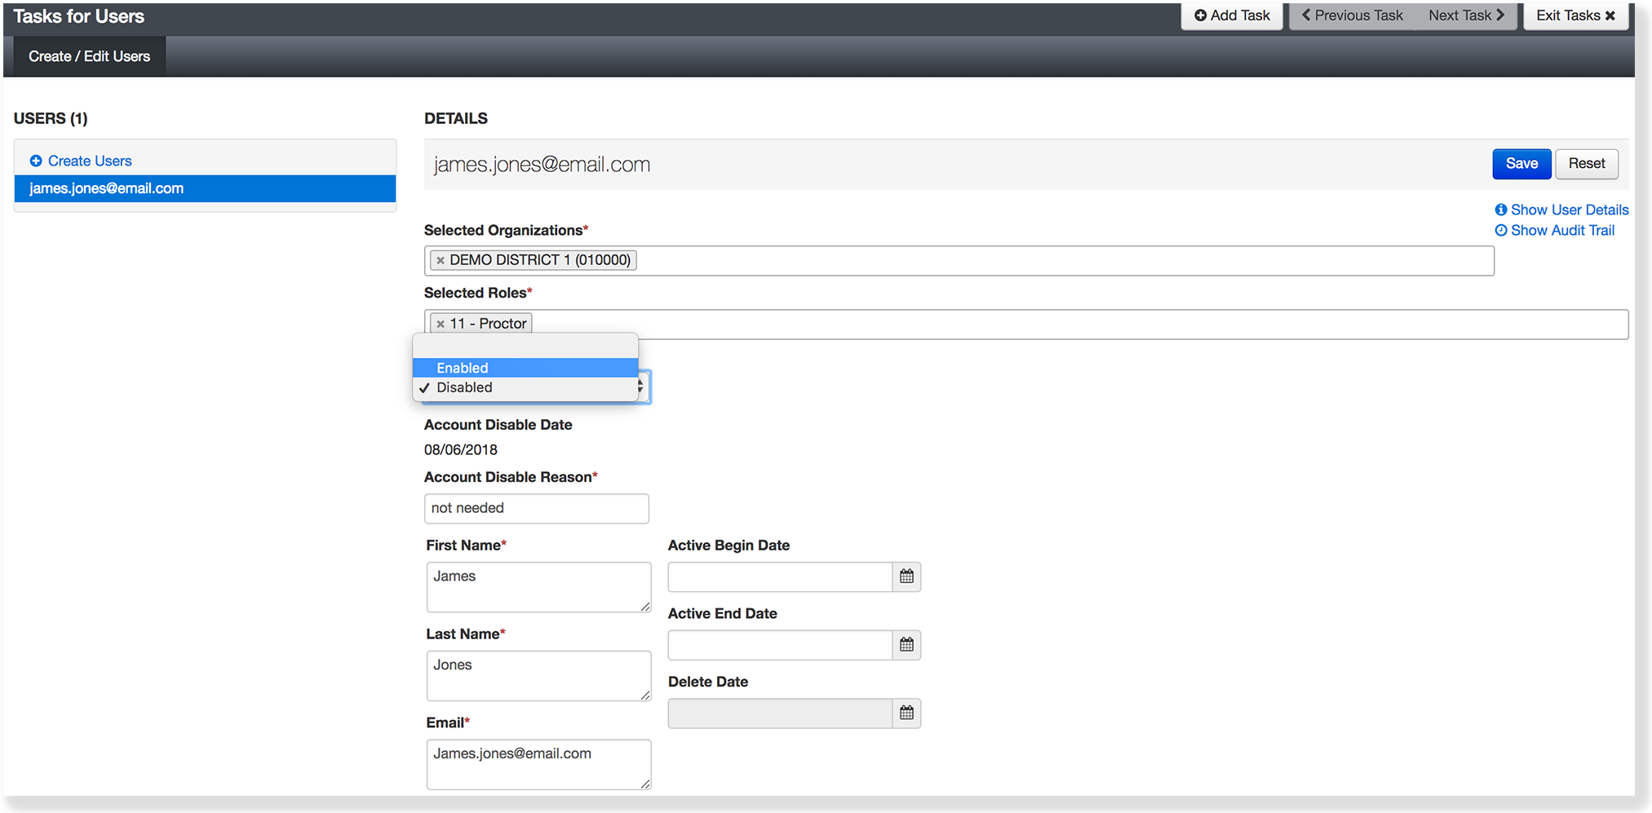The width and height of the screenshot is (1652, 813).
Task: Open the Create / Edit Users tab
Action: [89, 56]
